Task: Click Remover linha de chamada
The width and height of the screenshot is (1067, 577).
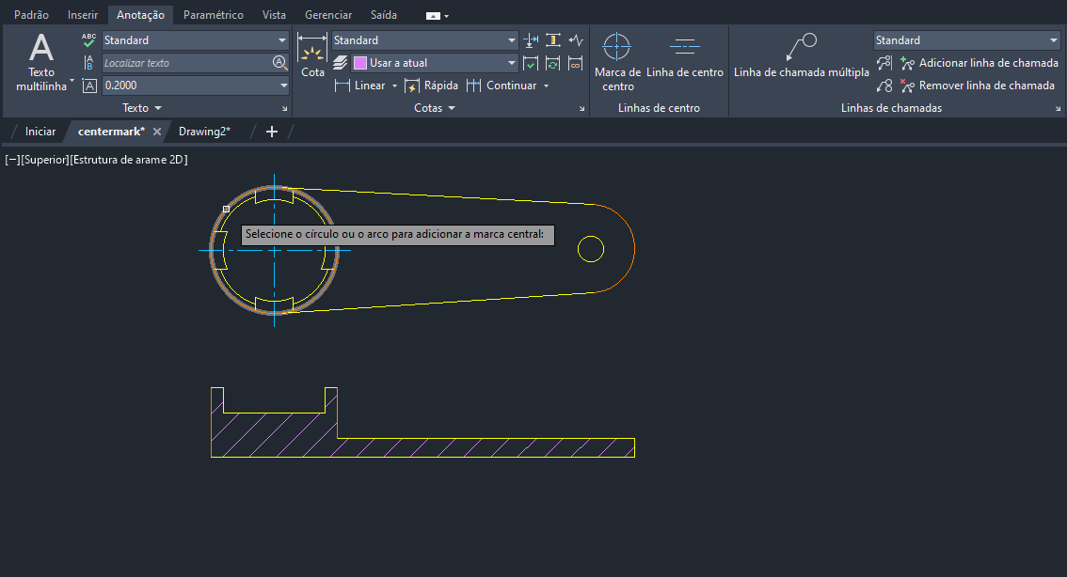Action: (x=977, y=86)
